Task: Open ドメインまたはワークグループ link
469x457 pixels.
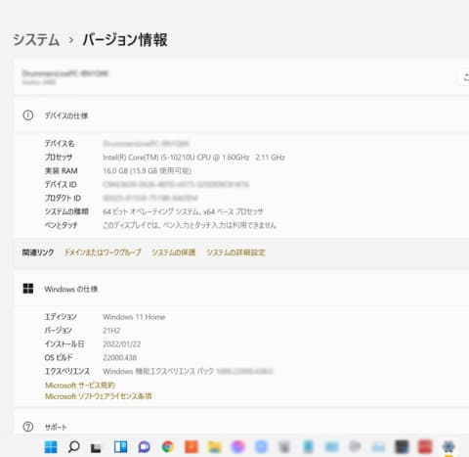Action: pos(103,252)
